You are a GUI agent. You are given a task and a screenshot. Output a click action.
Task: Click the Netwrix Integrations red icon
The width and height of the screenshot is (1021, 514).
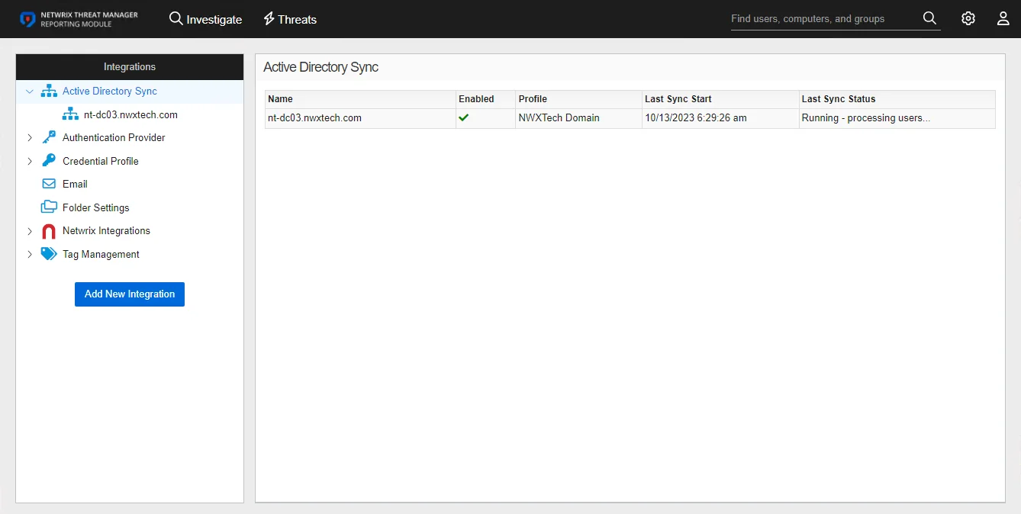pos(49,231)
